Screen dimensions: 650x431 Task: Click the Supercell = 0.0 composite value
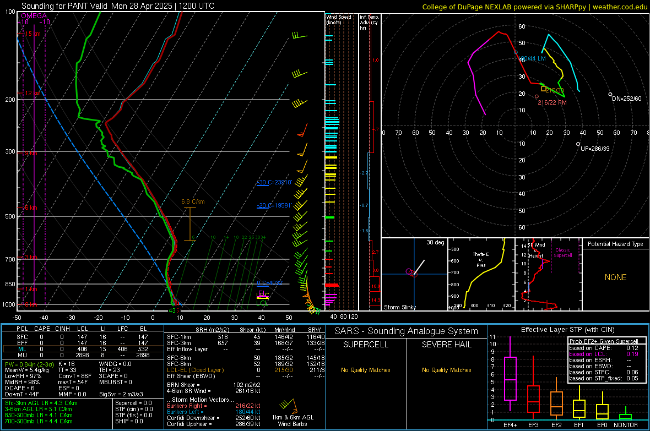click(x=133, y=403)
